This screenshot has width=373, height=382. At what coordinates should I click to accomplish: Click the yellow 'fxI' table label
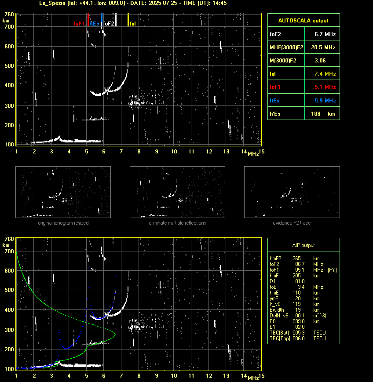tap(273, 74)
